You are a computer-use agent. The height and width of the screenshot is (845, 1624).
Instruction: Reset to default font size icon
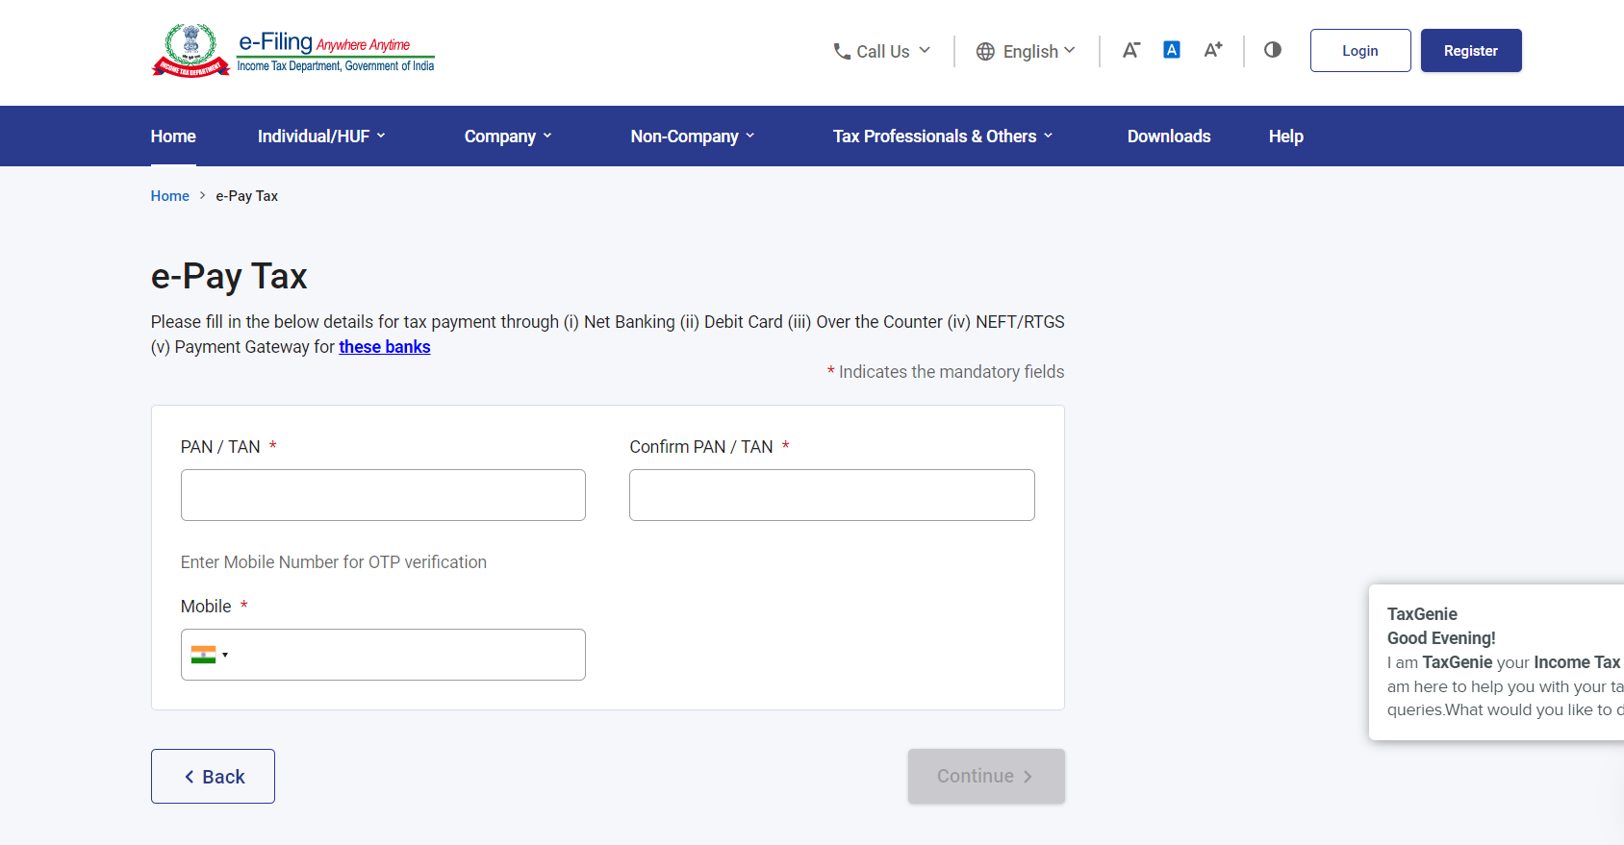[x=1171, y=50]
